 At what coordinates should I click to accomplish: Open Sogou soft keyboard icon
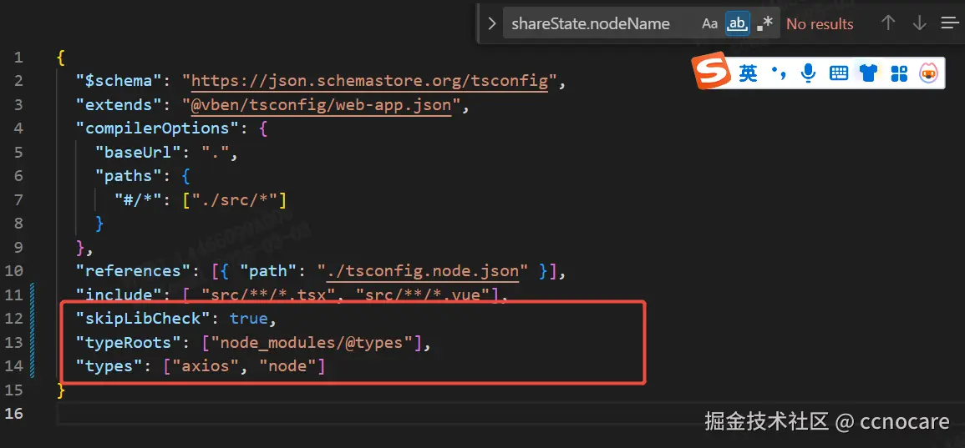tap(838, 73)
